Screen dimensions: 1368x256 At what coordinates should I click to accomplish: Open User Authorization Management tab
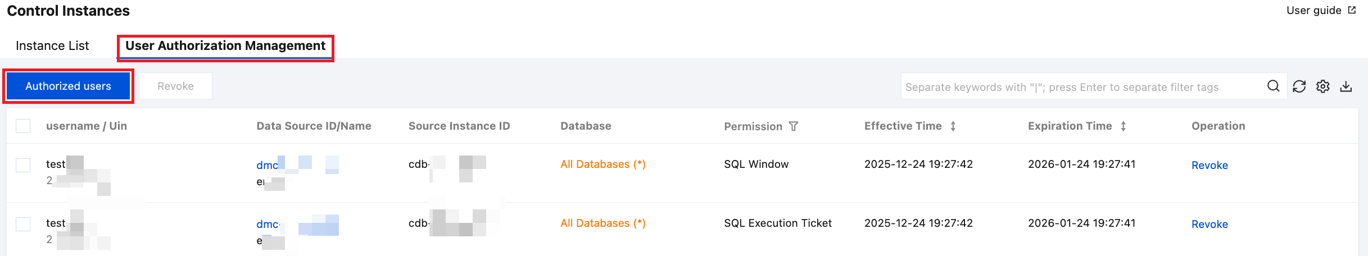pos(225,45)
